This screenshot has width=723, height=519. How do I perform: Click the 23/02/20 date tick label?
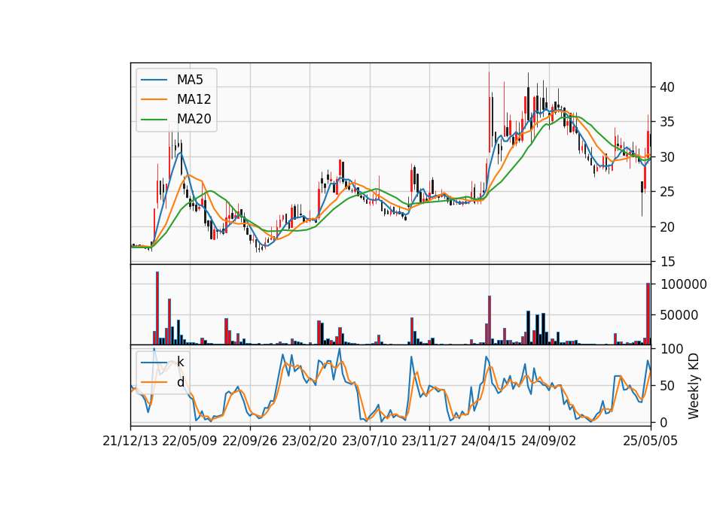point(310,441)
